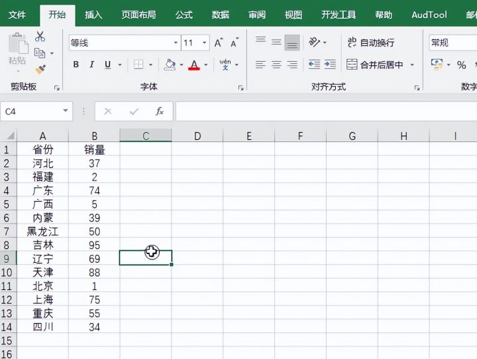Select column C header
Screen dimensions: 477x359
tap(146, 135)
